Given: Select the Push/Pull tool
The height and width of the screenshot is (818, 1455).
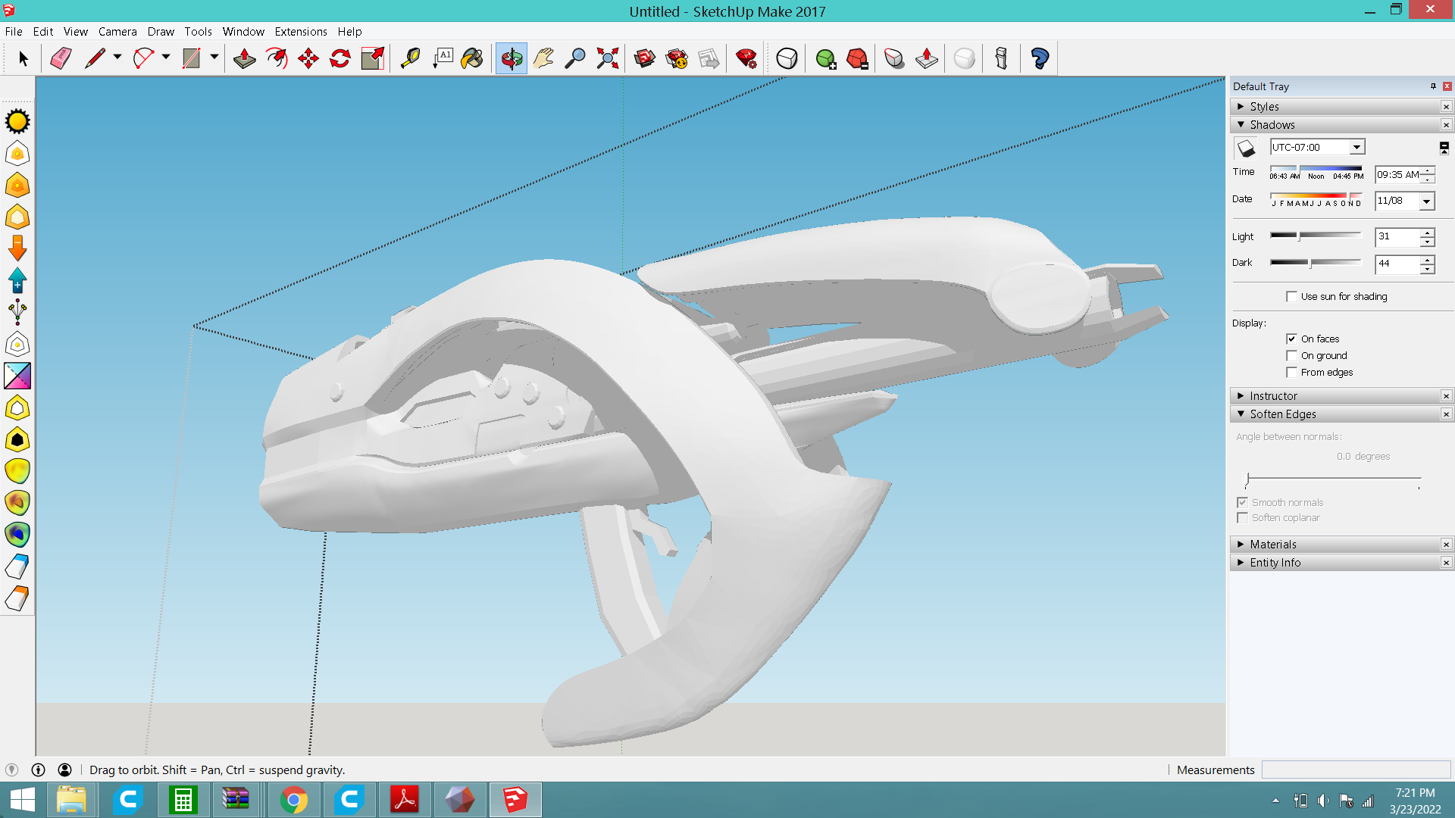Looking at the screenshot, I should [x=244, y=58].
